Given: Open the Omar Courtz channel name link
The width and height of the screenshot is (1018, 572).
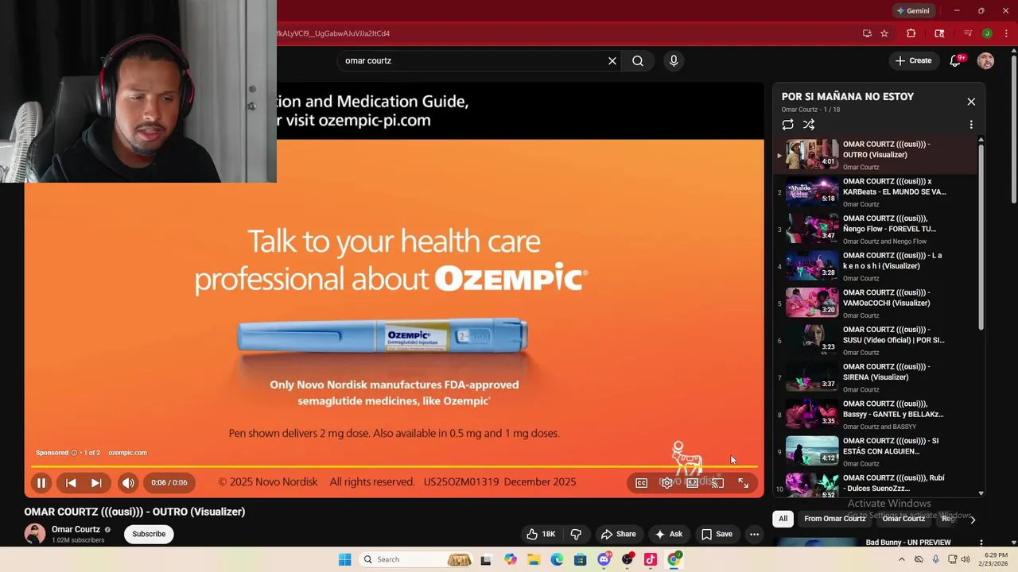Looking at the screenshot, I should tap(76, 529).
